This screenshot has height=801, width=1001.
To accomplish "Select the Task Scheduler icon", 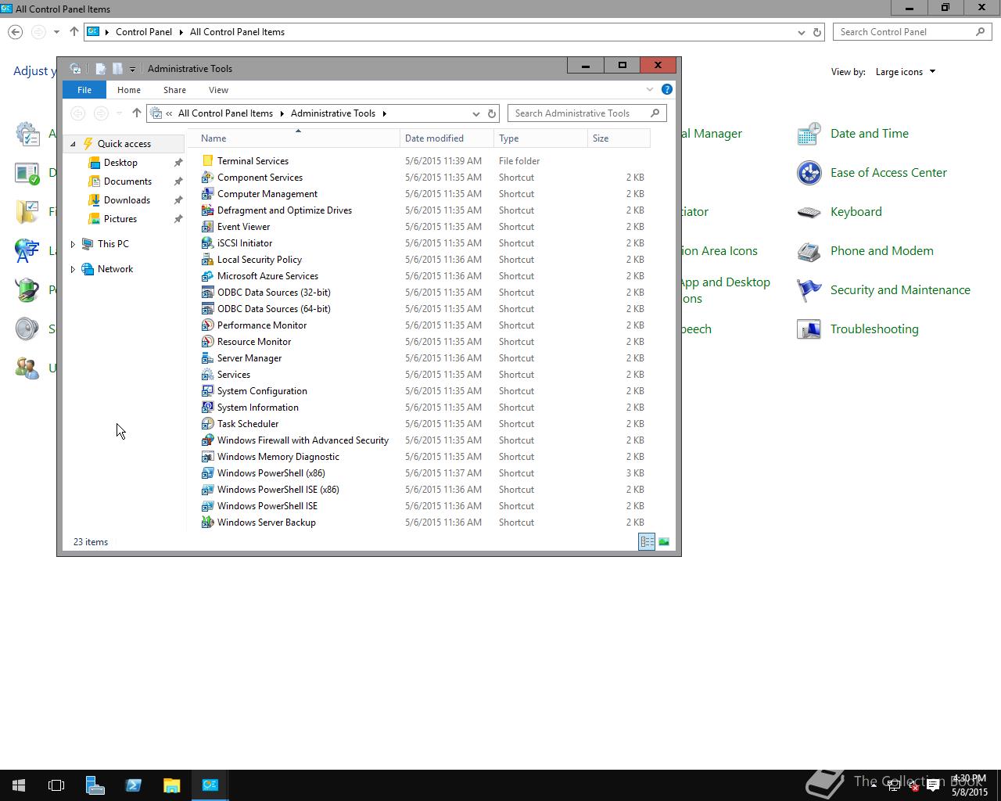I will coord(207,424).
